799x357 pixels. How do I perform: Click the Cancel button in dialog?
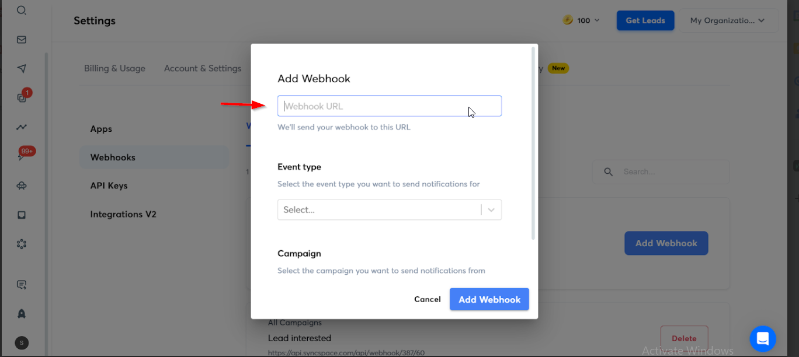(428, 299)
